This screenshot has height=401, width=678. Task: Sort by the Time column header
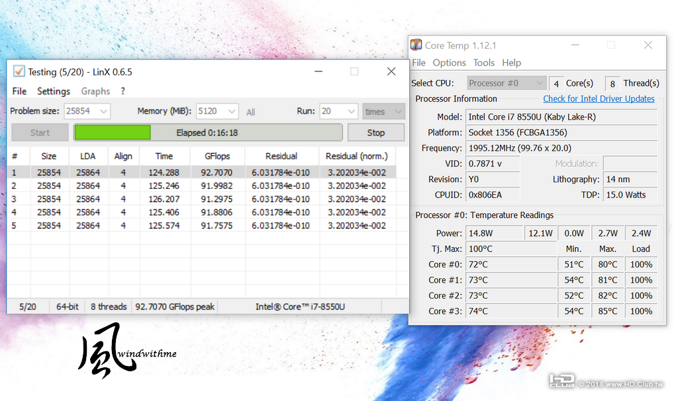164,157
